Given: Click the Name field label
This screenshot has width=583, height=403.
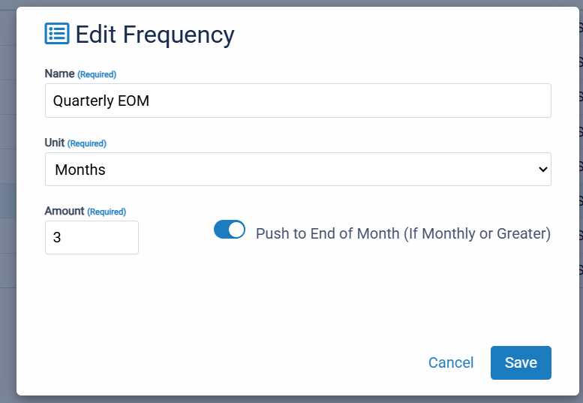Looking at the screenshot, I should (x=59, y=74).
